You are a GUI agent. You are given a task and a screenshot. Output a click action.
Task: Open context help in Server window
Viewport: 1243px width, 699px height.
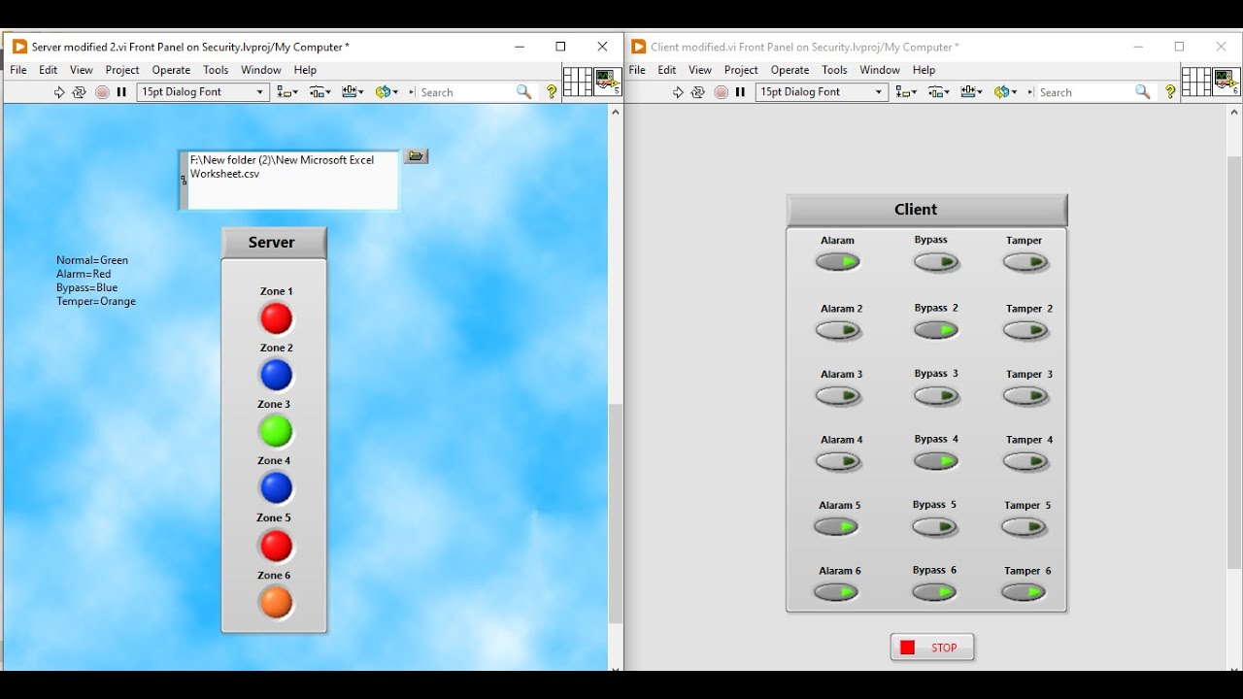(x=552, y=92)
